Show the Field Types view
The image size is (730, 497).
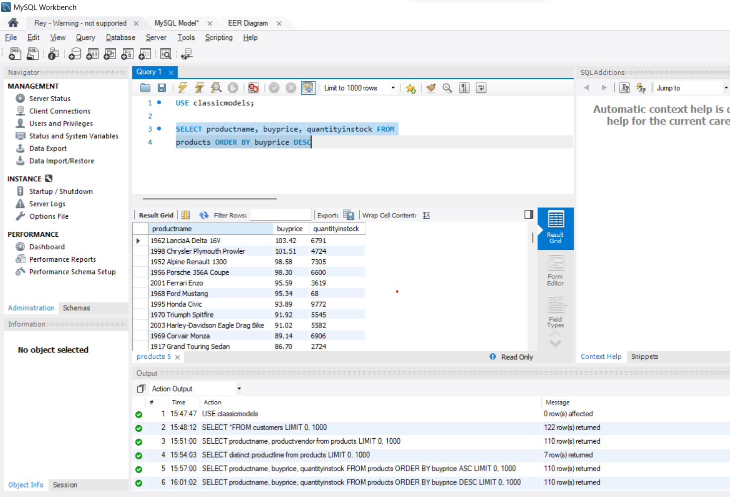[555, 313]
